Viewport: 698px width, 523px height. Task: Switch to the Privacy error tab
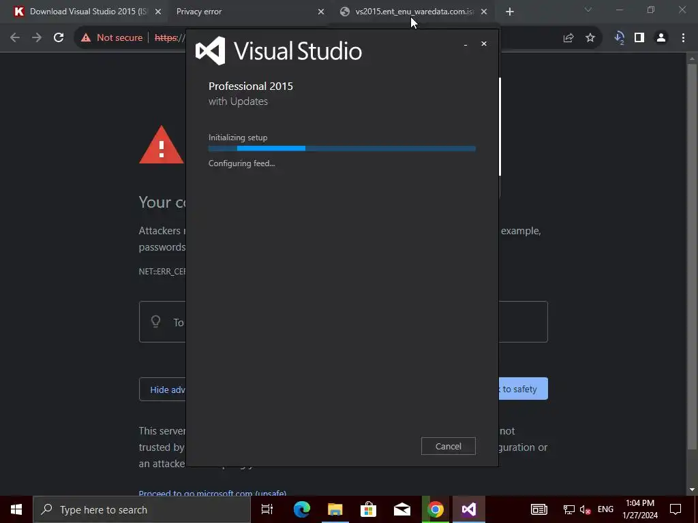248,12
